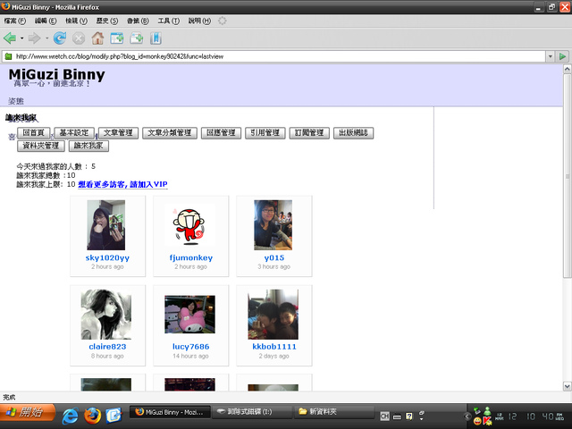Screen dimensions: 572x429
Task: Click the red K antivirus tray icon
Action: (x=487, y=421)
